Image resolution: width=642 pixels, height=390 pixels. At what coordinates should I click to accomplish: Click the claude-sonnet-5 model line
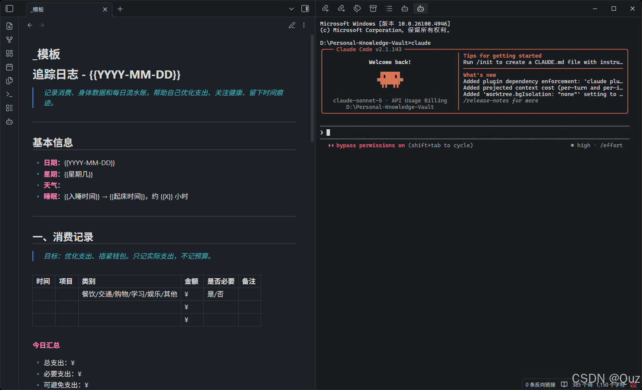[390, 101]
